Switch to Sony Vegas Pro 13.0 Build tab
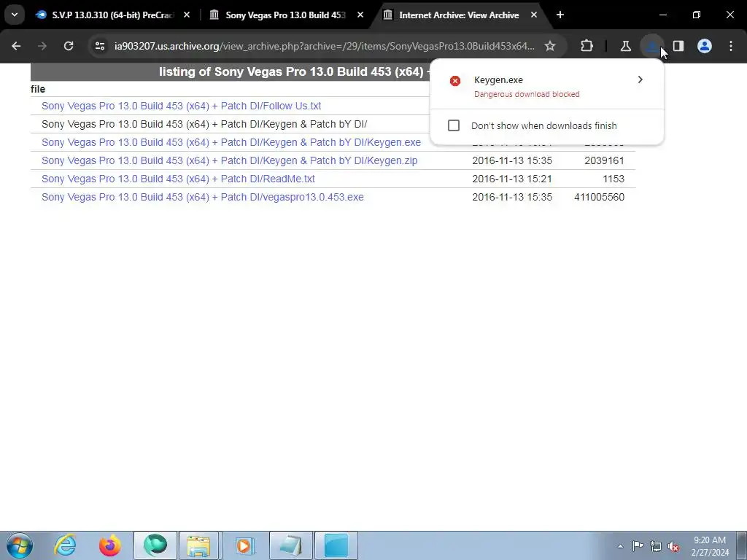 pyautogui.click(x=286, y=15)
